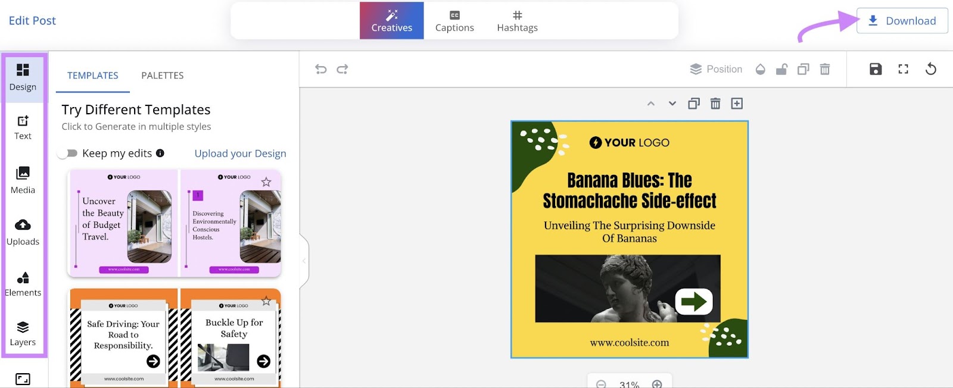Click the lock icon in the toolbar
The width and height of the screenshot is (953, 388).
pyautogui.click(x=781, y=69)
